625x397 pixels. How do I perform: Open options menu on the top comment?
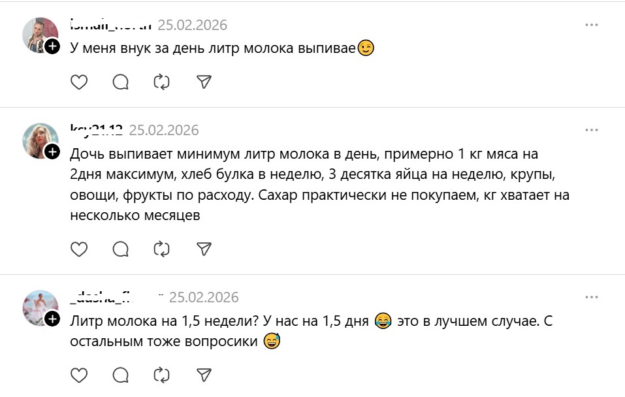coord(593,25)
